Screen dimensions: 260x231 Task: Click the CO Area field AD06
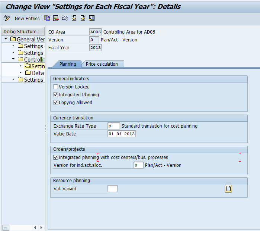pyautogui.click(x=96, y=32)
